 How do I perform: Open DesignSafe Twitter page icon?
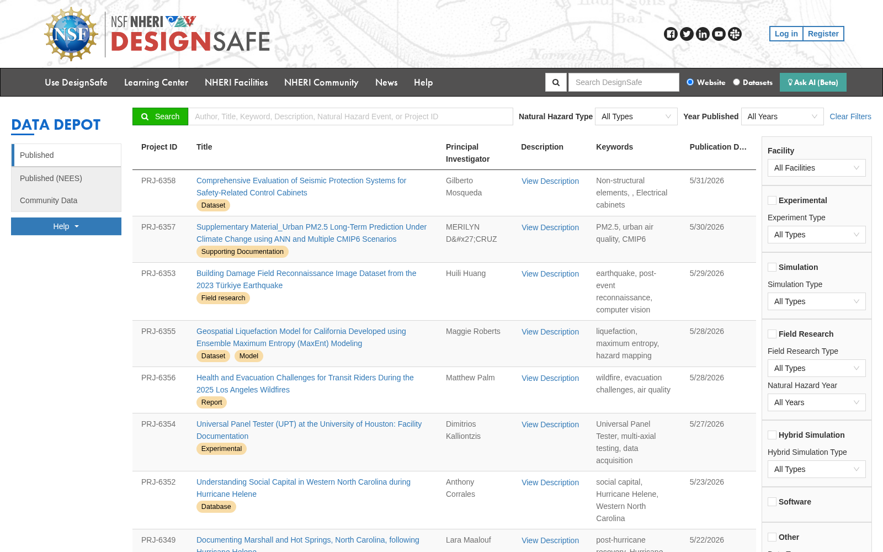coord(687,34)
